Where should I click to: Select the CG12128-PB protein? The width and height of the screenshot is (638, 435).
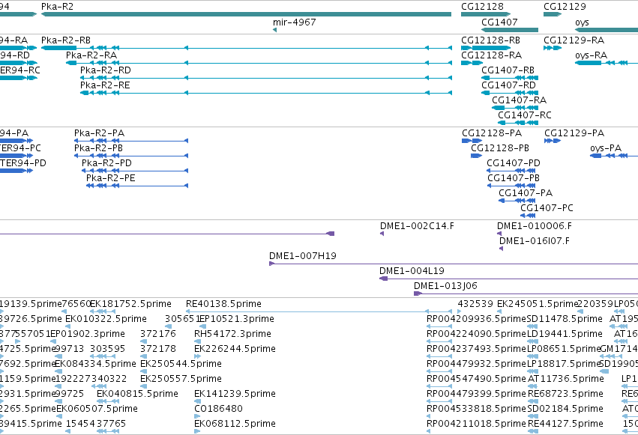(x=499, y=148)
